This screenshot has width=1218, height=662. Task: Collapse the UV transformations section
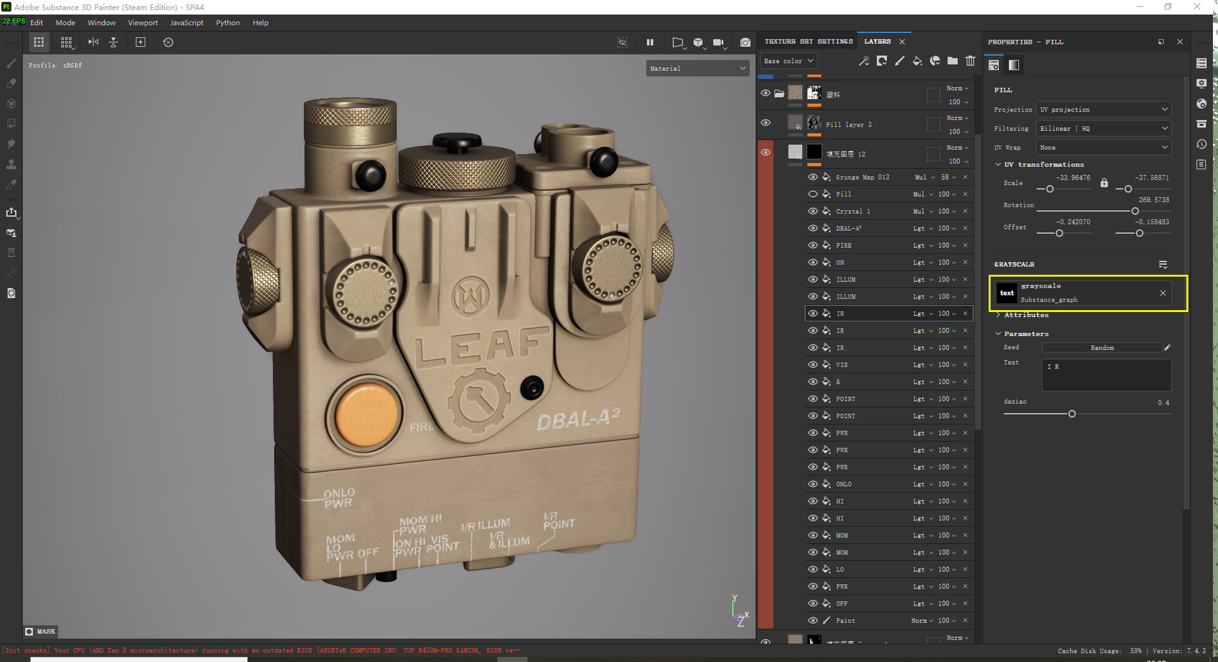(999, 164)
